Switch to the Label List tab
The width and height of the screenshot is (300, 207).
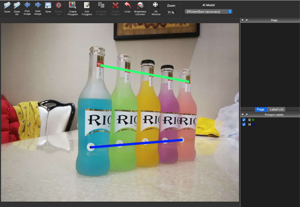pos(276,110)
